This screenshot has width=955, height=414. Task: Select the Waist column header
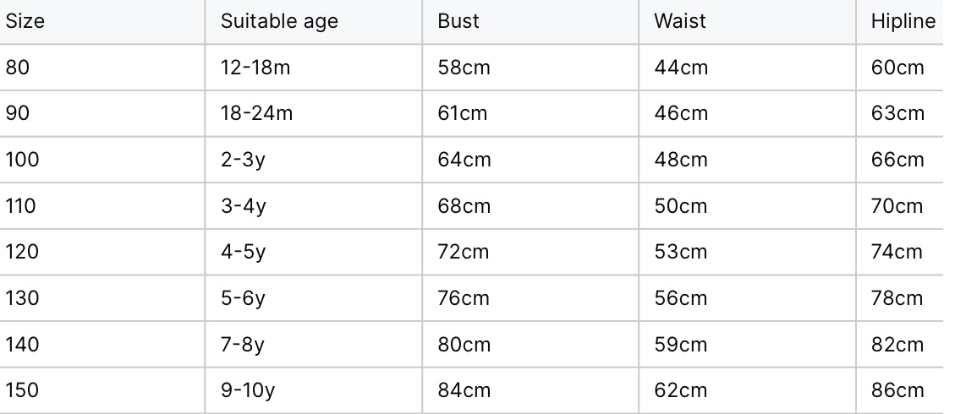pos(679,21)
